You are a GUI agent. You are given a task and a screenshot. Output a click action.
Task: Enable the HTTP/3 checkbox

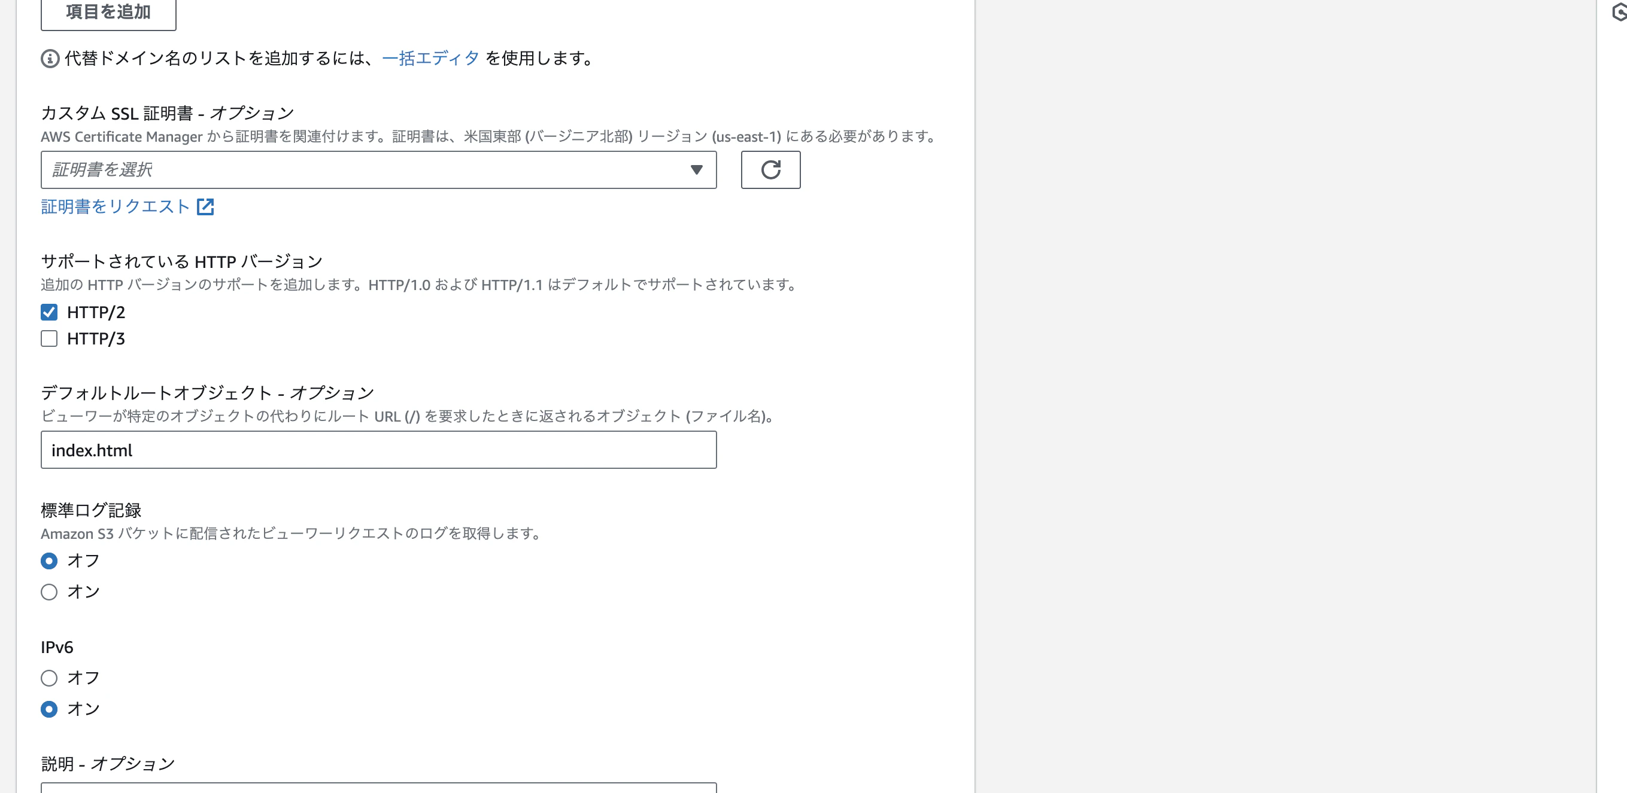[x=48, y=338]
